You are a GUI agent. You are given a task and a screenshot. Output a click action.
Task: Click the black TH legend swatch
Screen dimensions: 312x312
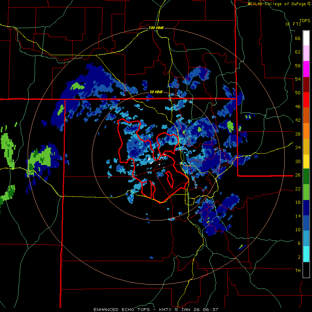click(x=306, y=270)
